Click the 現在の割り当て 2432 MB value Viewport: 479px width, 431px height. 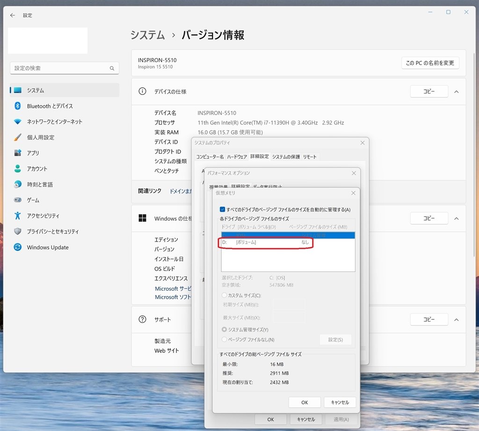[279, 382]
